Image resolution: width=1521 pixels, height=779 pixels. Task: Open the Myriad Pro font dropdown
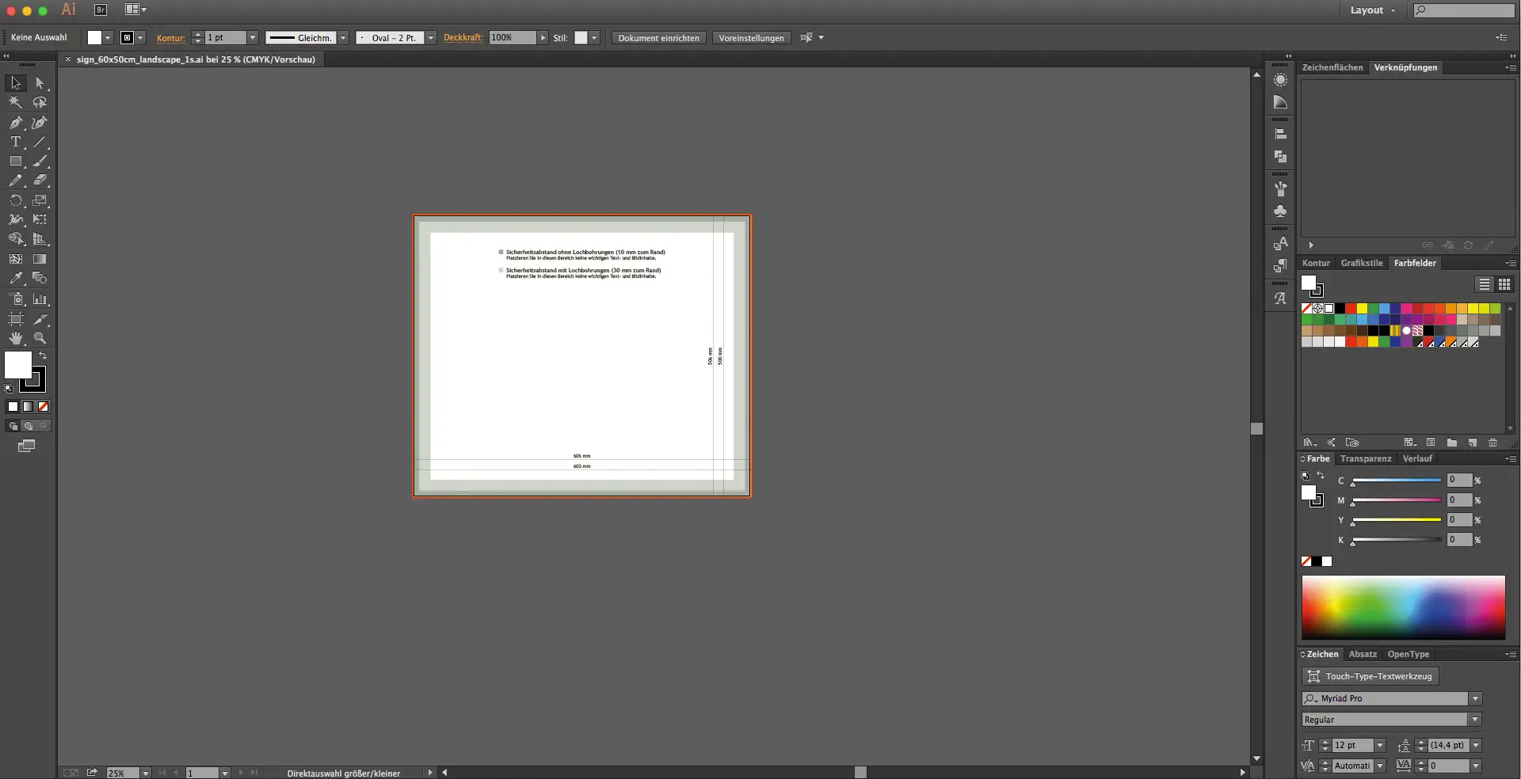(1475, 699)
